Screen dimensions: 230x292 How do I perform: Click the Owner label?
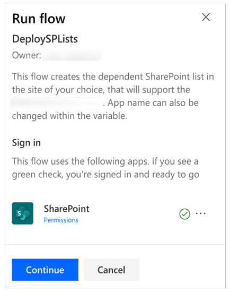tap(26, 55)
